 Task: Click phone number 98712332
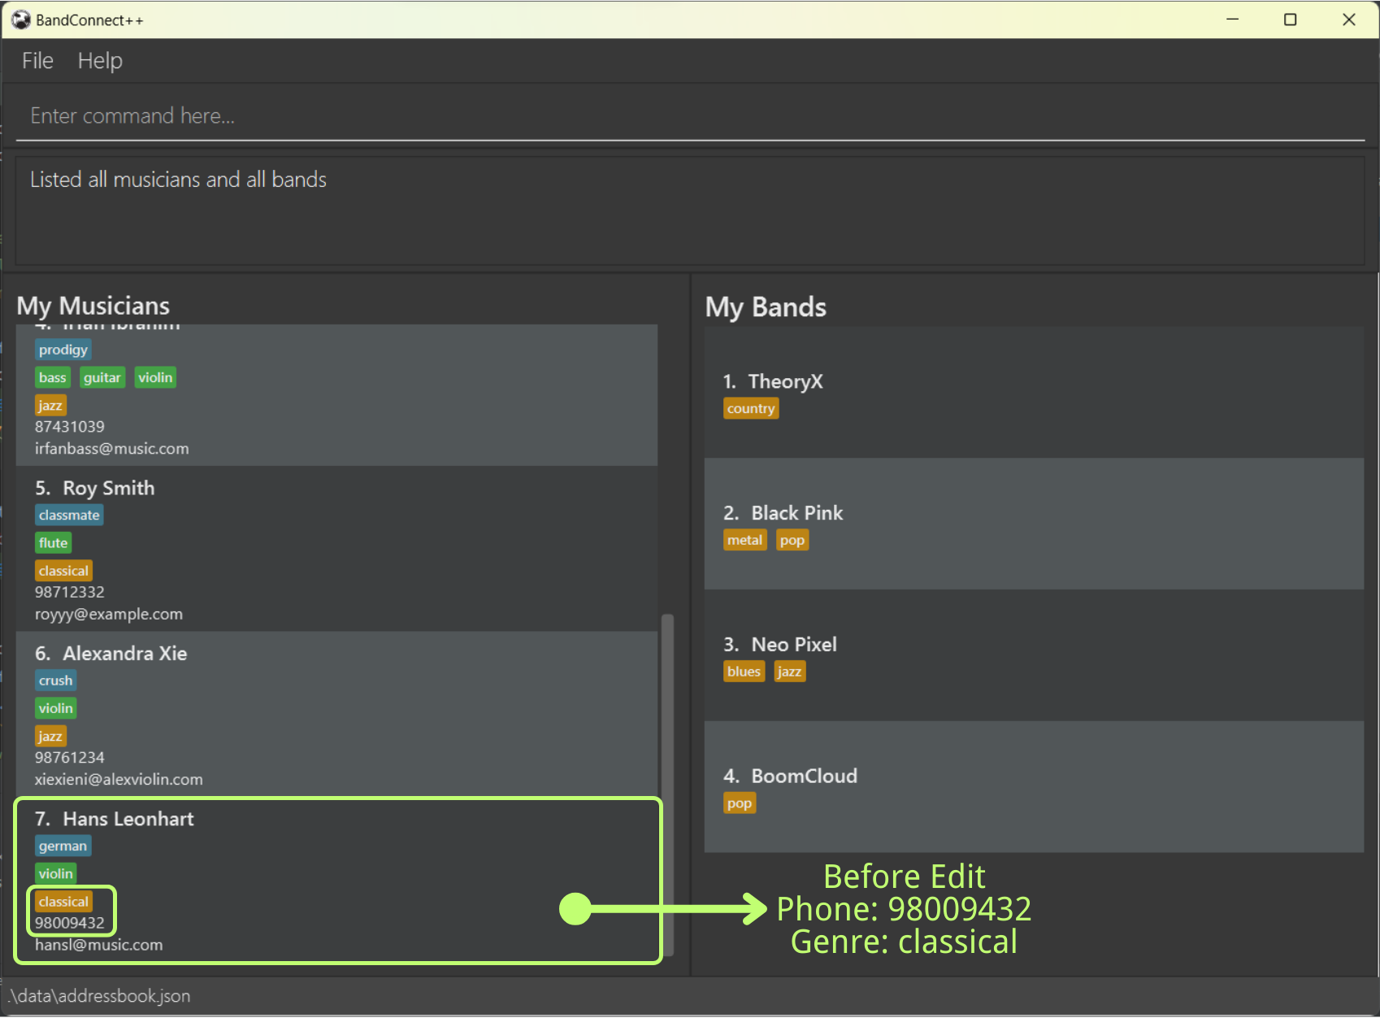point(70,592)
